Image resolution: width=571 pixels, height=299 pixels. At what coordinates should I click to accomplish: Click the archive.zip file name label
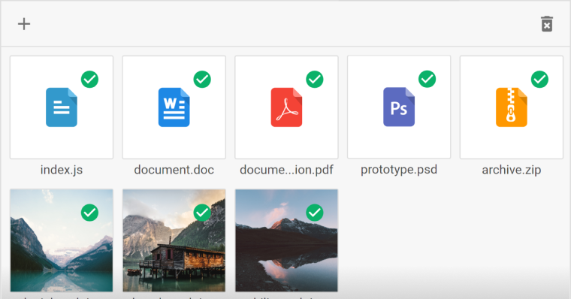click(x=512, y=170)
